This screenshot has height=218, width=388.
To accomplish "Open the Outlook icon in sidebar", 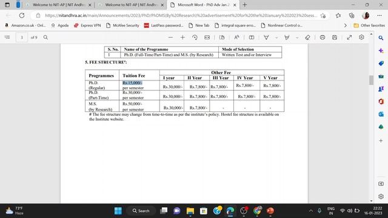I will pos(381,114).
